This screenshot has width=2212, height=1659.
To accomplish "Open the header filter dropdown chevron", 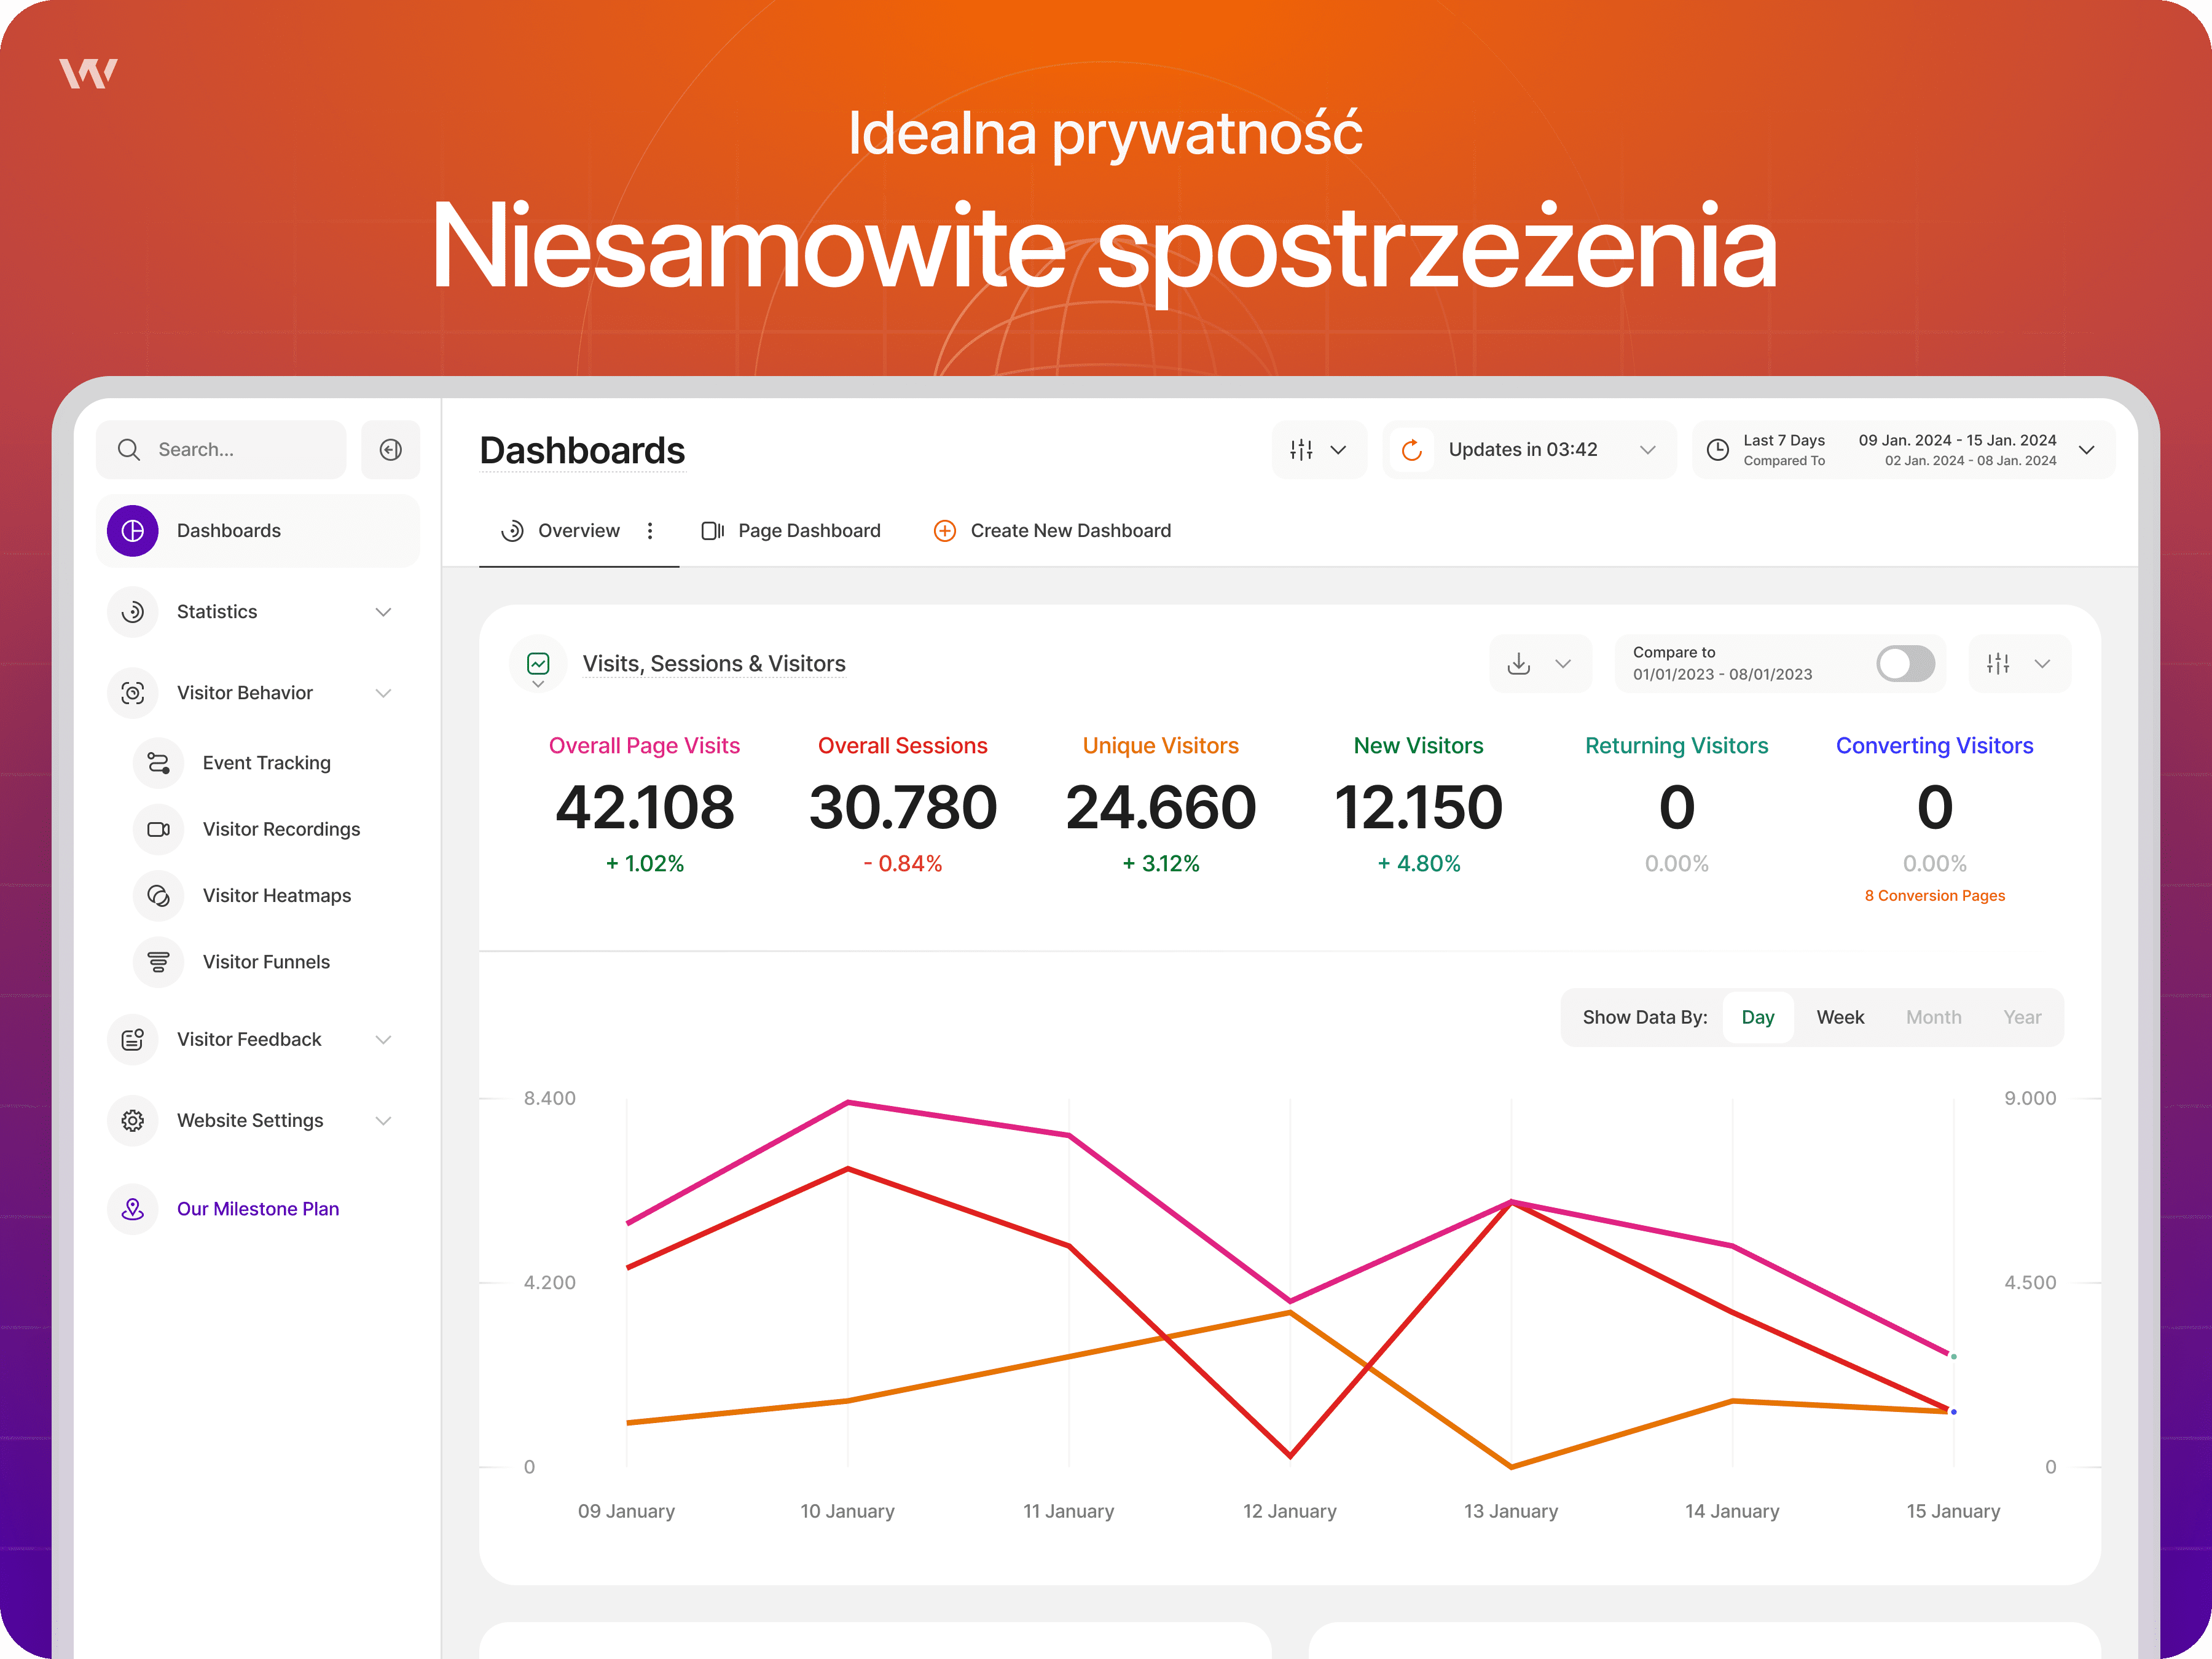I will pos(1338,449).
